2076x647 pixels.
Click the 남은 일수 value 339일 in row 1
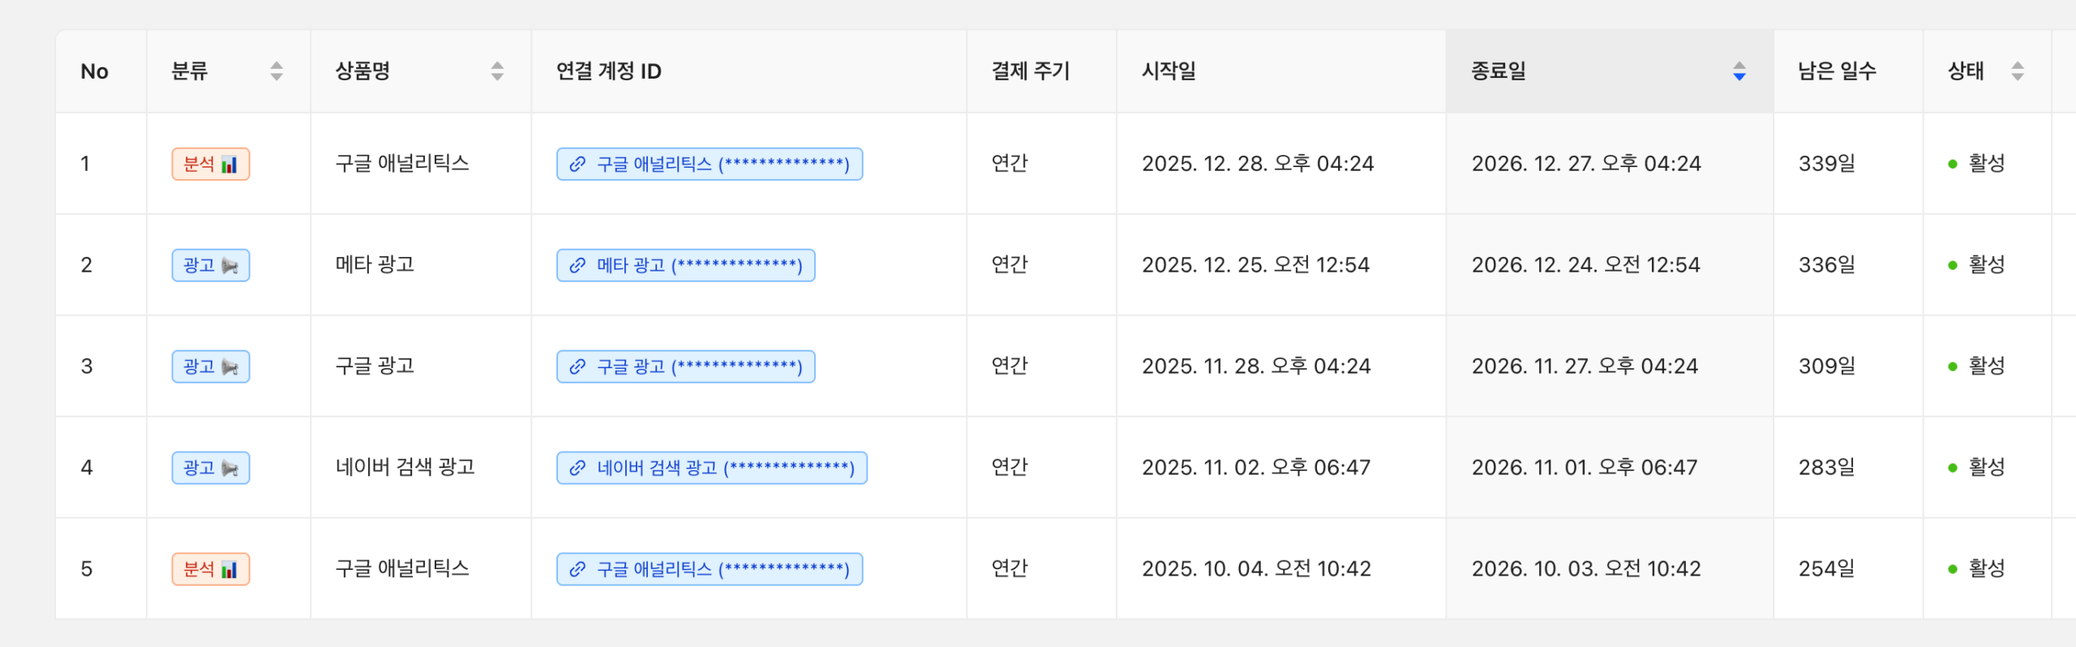click(1826, 164)
